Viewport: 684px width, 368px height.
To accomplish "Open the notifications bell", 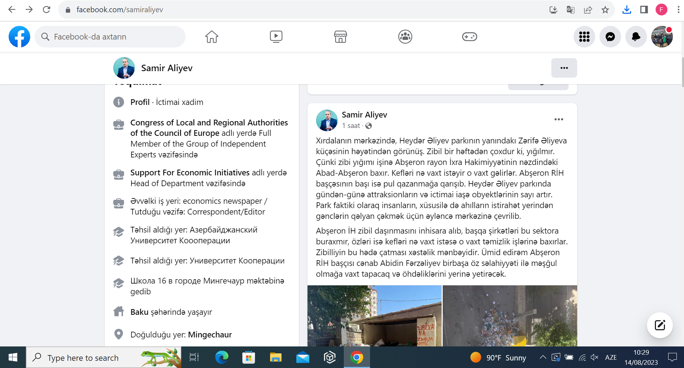I will [x=636, y=37].
